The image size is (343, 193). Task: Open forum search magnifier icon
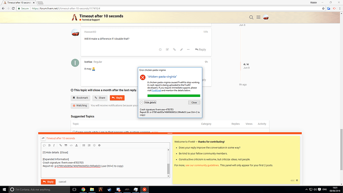[x=251, y=17]
